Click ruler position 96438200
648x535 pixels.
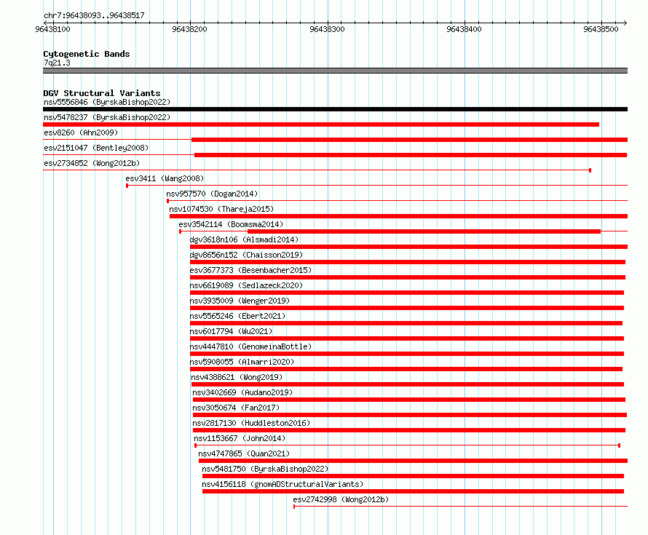[x=190, y=29]
